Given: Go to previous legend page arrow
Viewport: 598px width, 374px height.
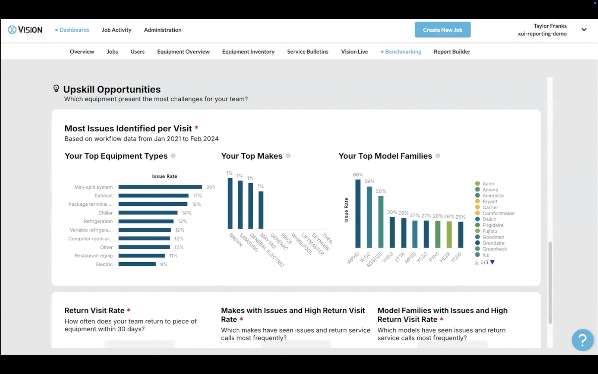Looking at the screenshot, I should click(477, 262).
